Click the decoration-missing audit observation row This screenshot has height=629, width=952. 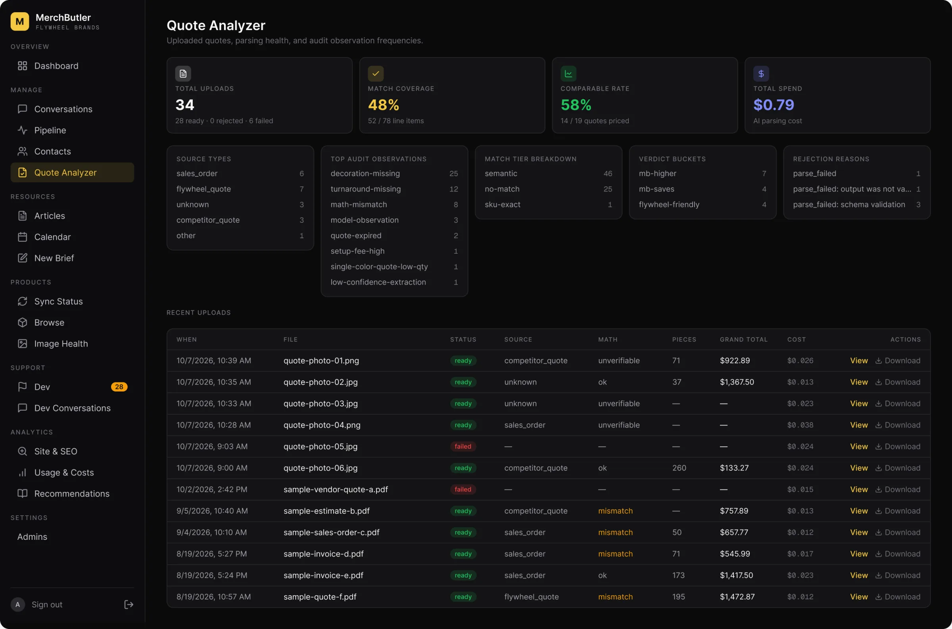(394, 174)
